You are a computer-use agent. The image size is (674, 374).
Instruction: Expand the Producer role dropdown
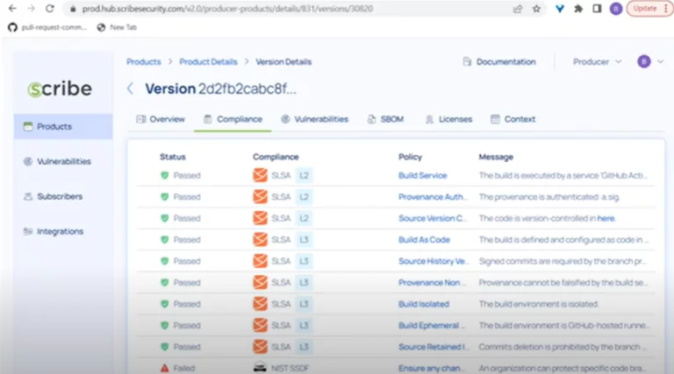click(597, 62)
